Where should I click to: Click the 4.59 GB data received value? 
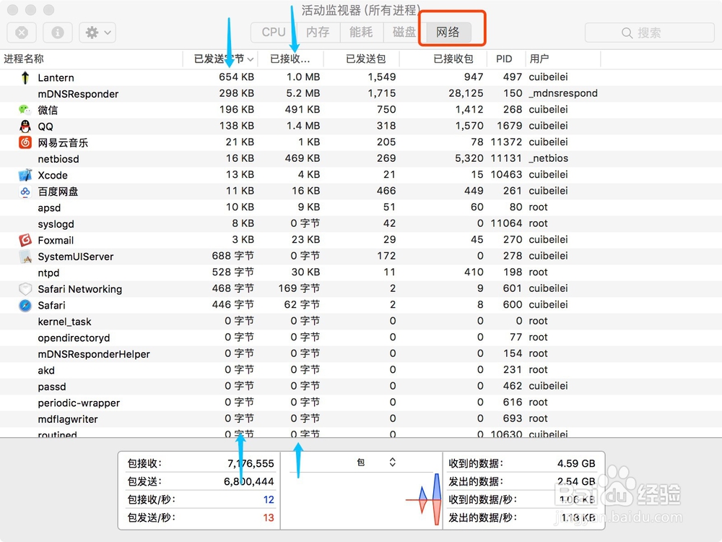coord(576,463)
